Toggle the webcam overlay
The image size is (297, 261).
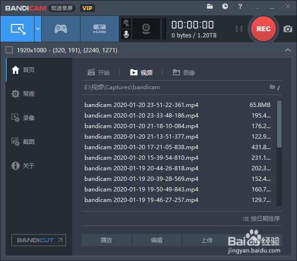tap(146, 29)
